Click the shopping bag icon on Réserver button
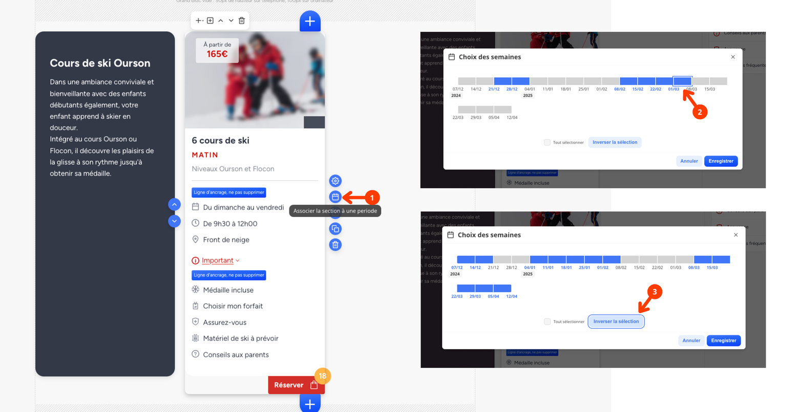 [314, 385]
